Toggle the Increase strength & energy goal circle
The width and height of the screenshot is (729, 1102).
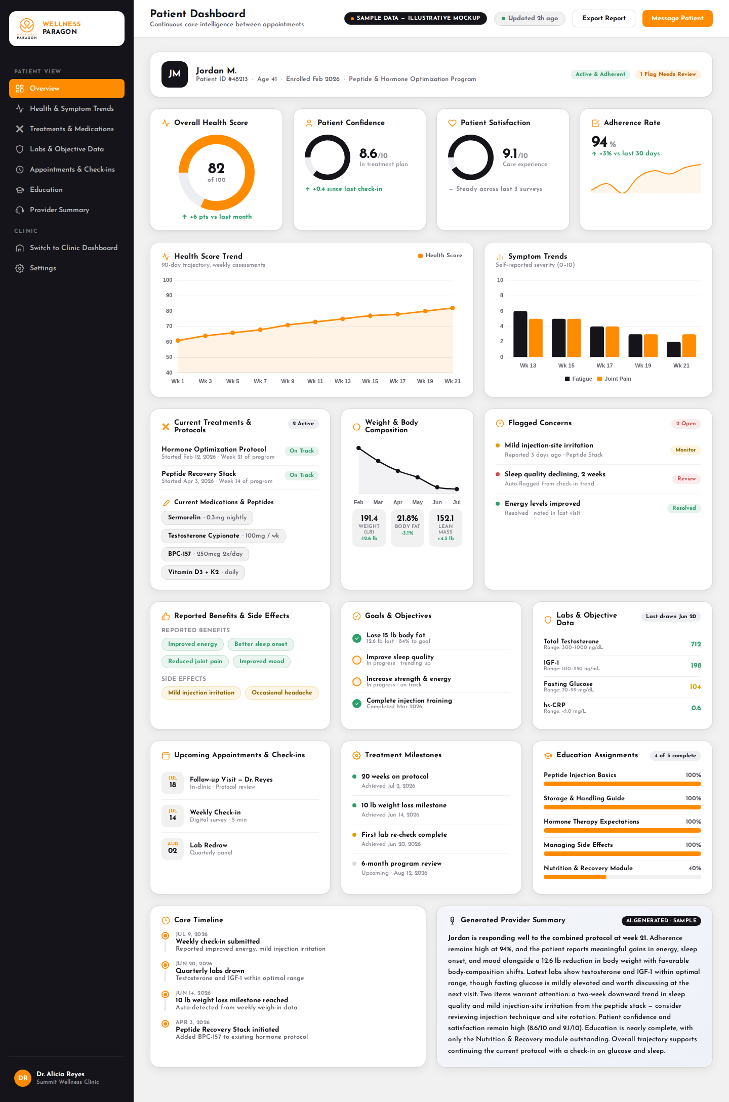(x=357, y=682)
